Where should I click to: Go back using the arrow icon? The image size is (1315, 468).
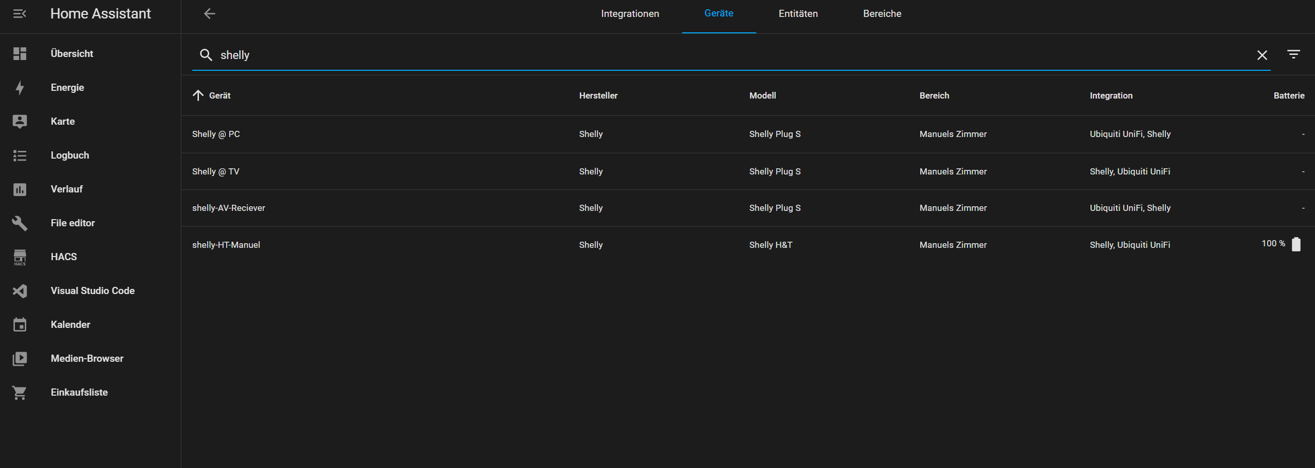pos(209,14)
